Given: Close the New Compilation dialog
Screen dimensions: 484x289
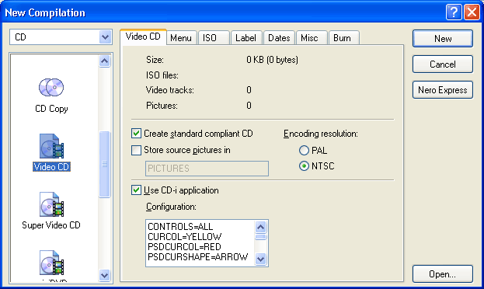Looking at the screenshot, I should coord(472,12).
